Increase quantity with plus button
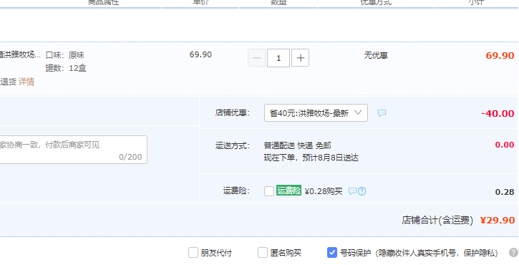Screen dimensions: 519x265 point(300,58)
